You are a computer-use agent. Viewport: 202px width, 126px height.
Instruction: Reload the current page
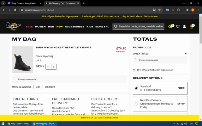pyautogui.click(x=15, y=10)
